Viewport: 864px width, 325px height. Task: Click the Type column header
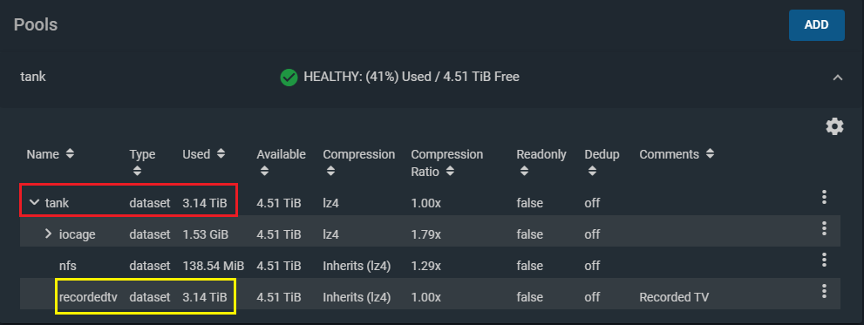point(142,155)
